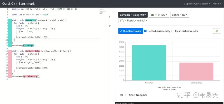Click the Quick C++ Benchmark title link
This screenshot has height=104, width=224.
(18, 4)
